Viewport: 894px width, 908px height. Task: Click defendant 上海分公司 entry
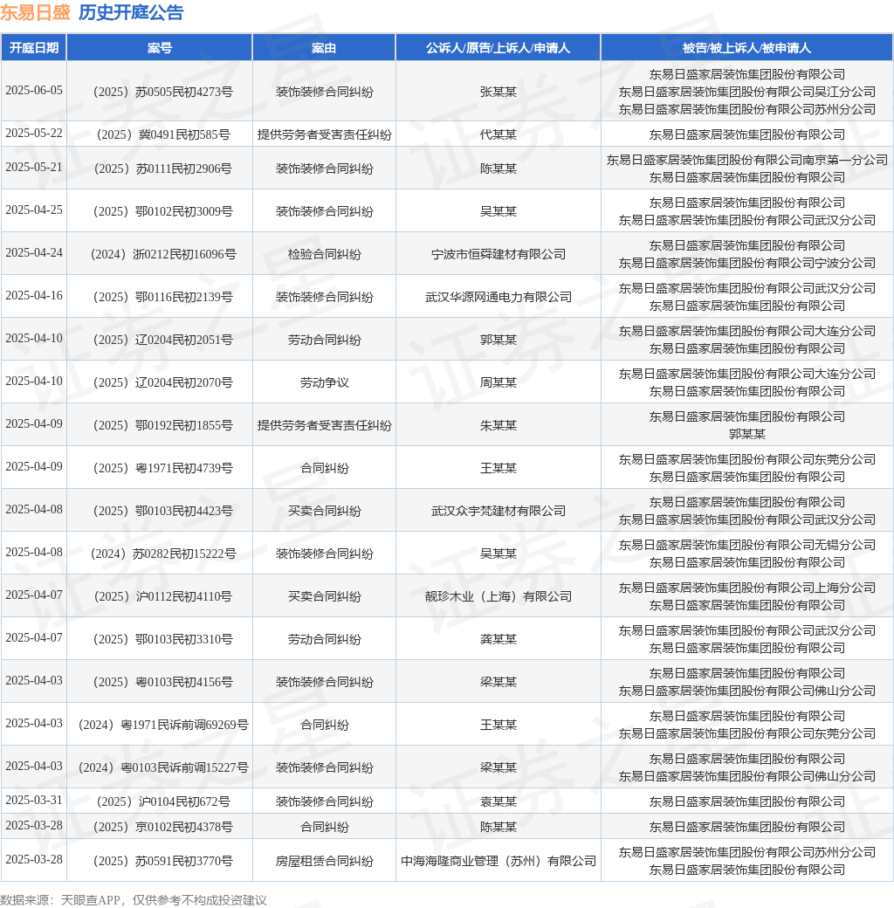point(747,588)
